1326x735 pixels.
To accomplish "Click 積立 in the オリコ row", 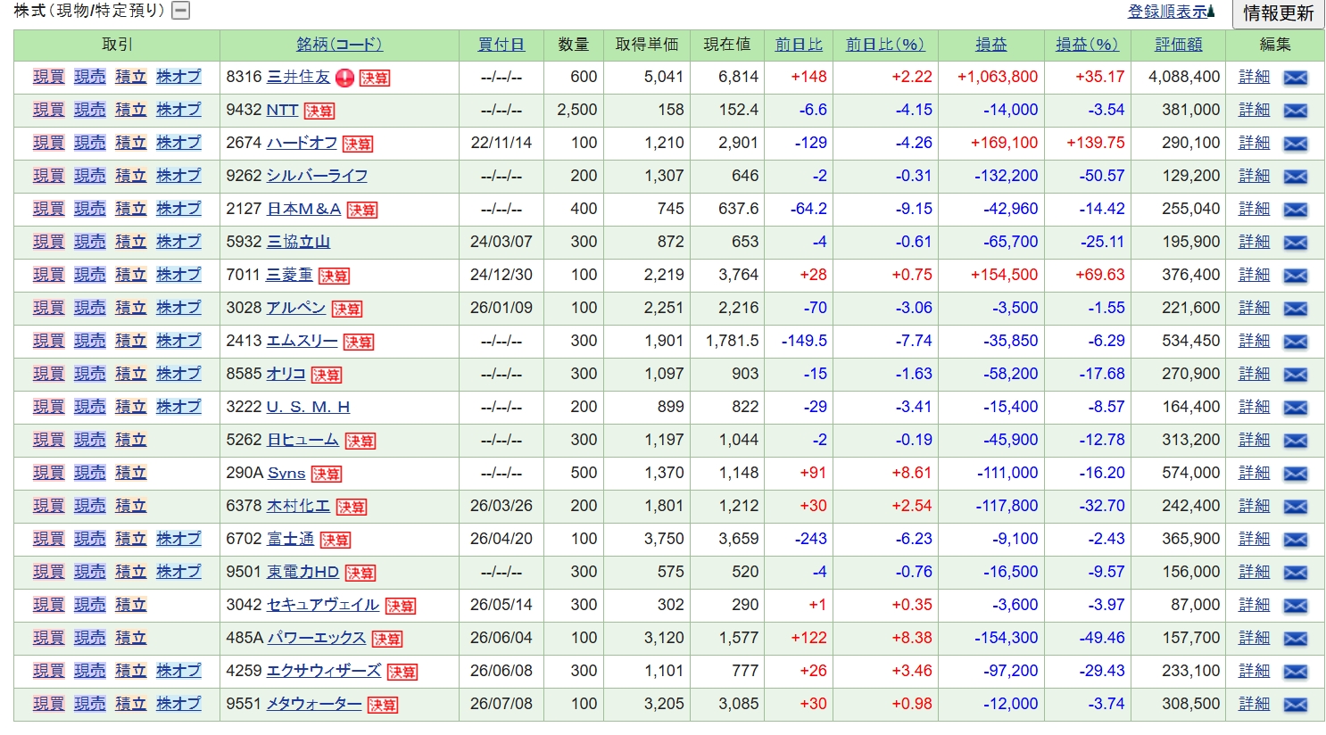I will [x=130, y=374].
